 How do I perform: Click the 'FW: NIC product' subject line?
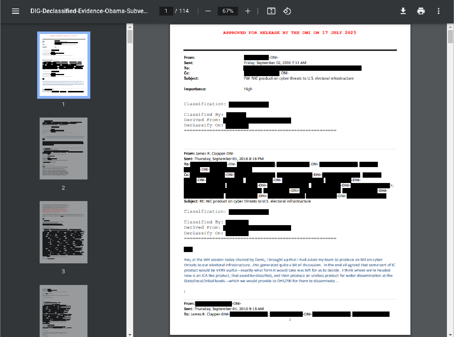tap(299, 79)
